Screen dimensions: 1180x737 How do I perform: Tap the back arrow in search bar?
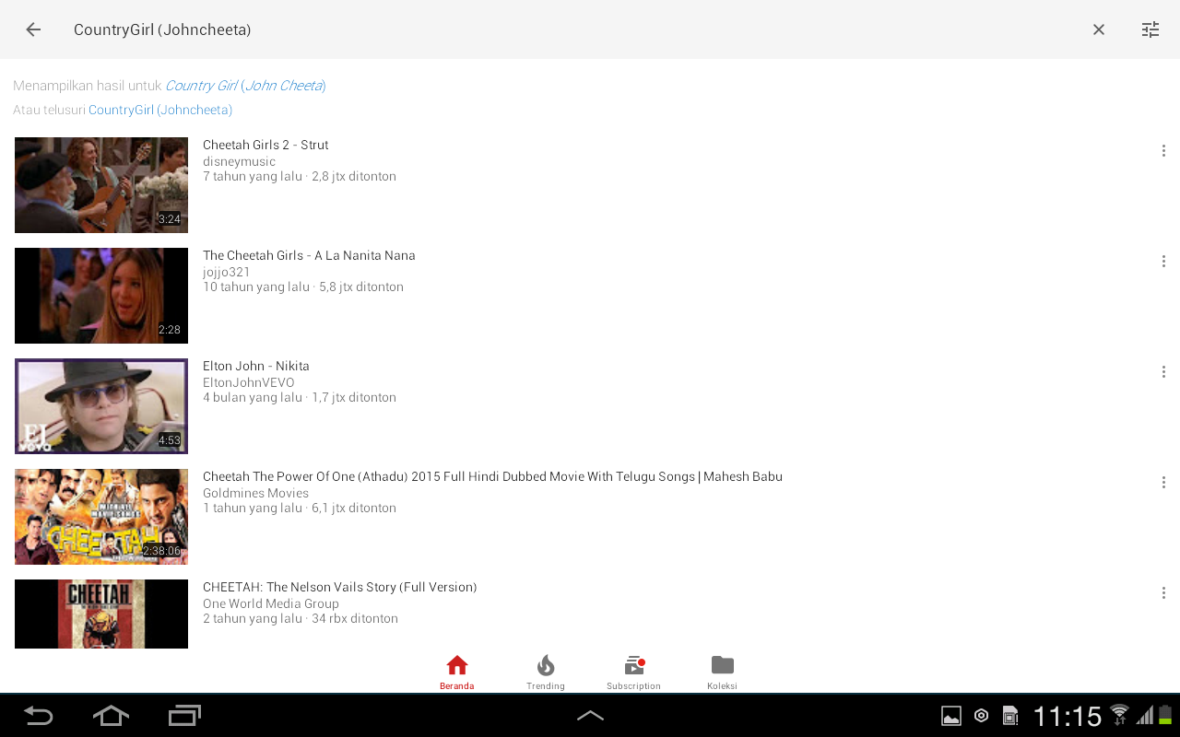(x=33, y=29)
